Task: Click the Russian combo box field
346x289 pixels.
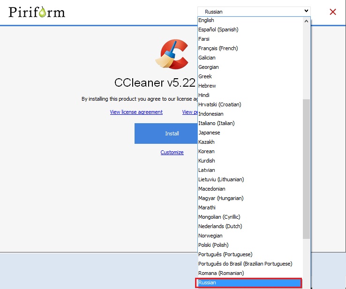Action: tap(254, 12)
